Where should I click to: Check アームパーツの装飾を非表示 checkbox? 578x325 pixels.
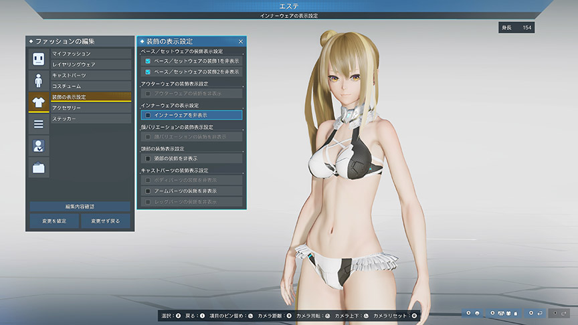pos(148,191)
